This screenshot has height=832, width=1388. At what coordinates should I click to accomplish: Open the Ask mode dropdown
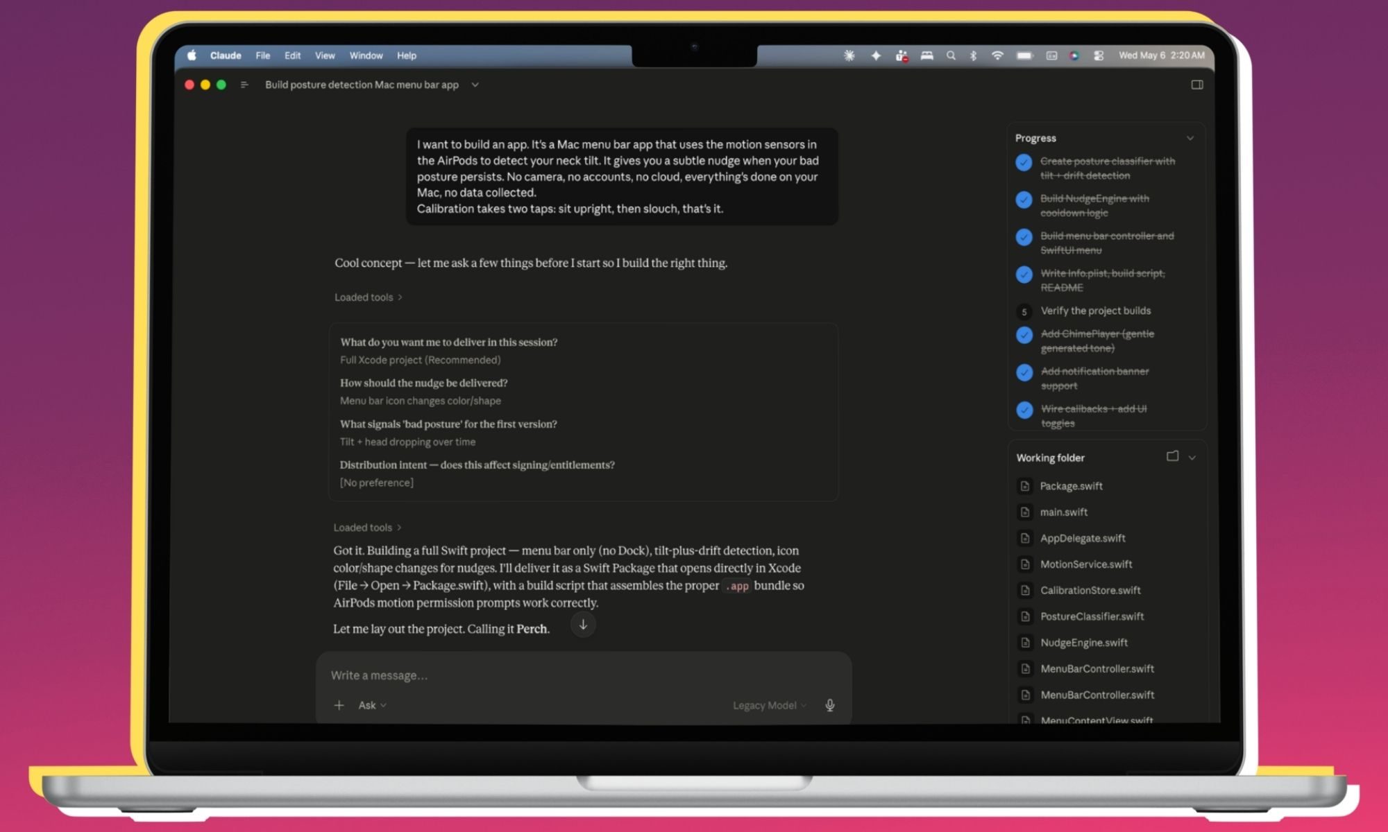(372, 705)
